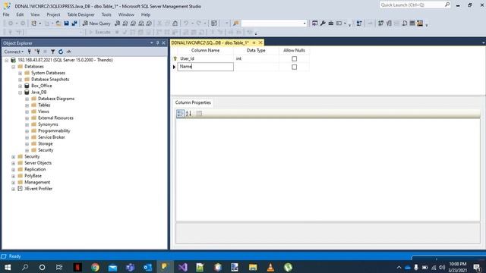Open the Window menu

coord(126,14)
